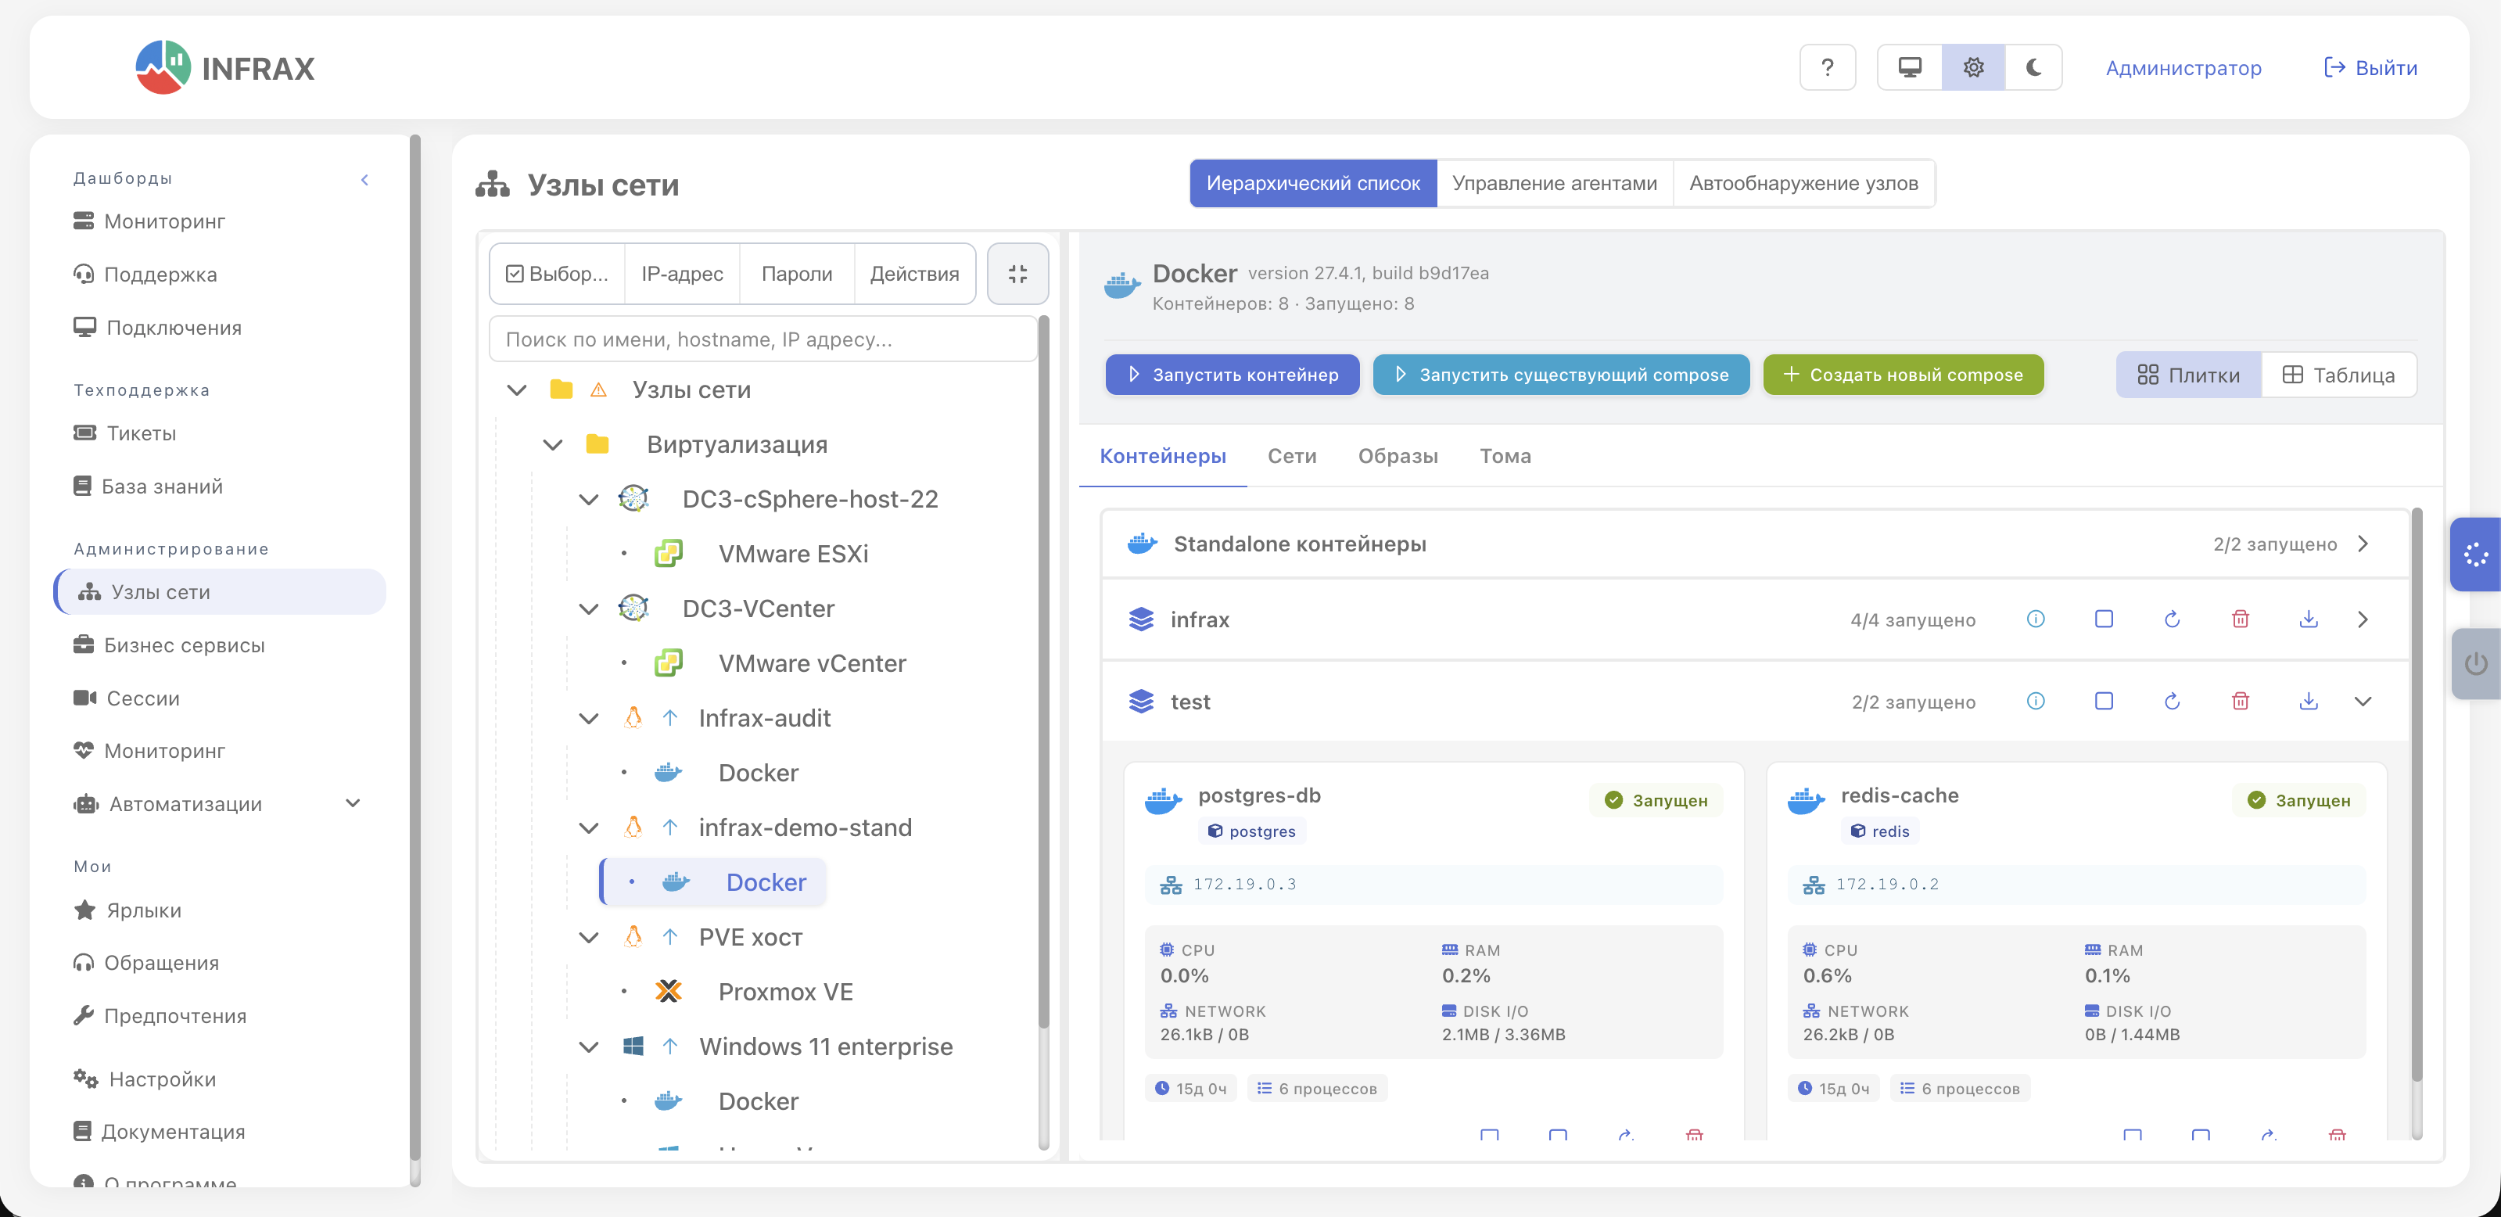Download the test compose stack file

[2308, 702]
